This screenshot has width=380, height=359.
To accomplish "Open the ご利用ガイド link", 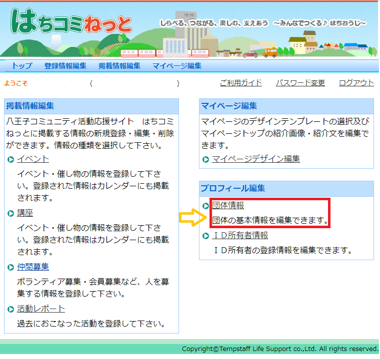I will 240,83.
